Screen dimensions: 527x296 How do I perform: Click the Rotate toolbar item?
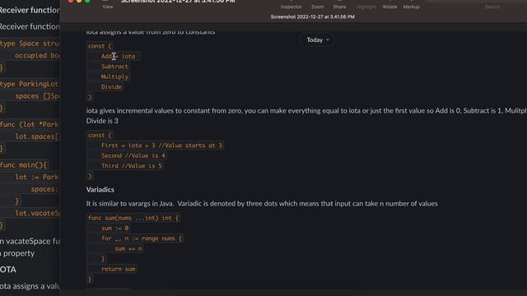(389, 7)
